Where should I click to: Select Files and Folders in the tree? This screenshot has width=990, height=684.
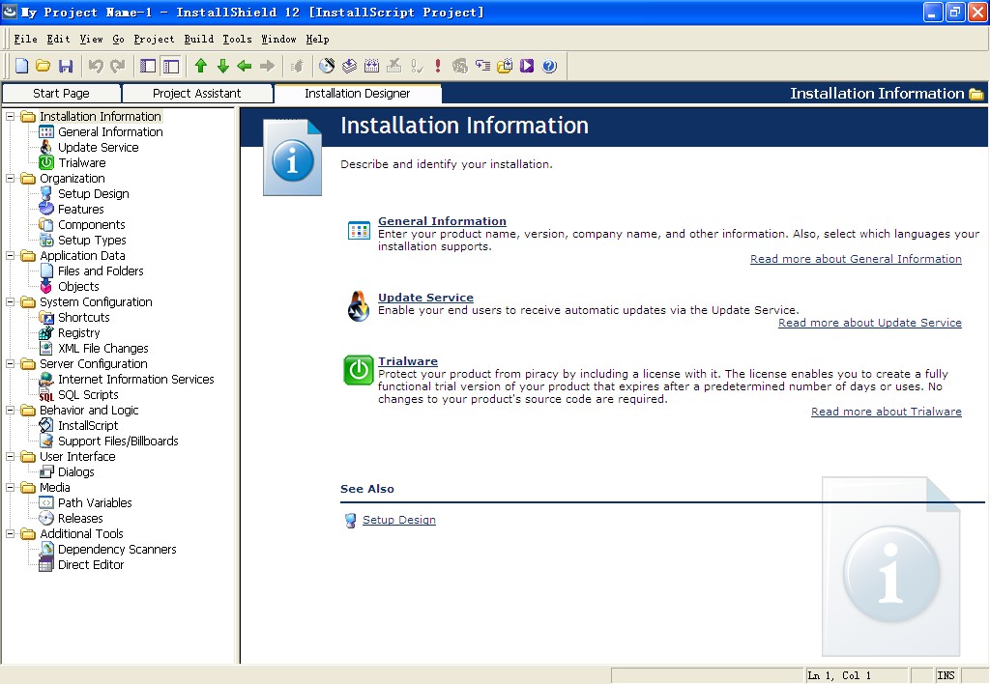(x=101, y=271)
